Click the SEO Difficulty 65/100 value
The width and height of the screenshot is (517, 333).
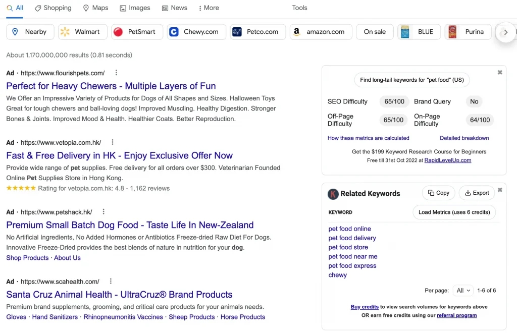394,102
